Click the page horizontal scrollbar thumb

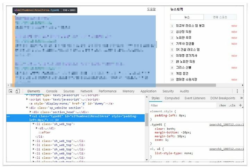pyautogui.click(x=113, y=85)
